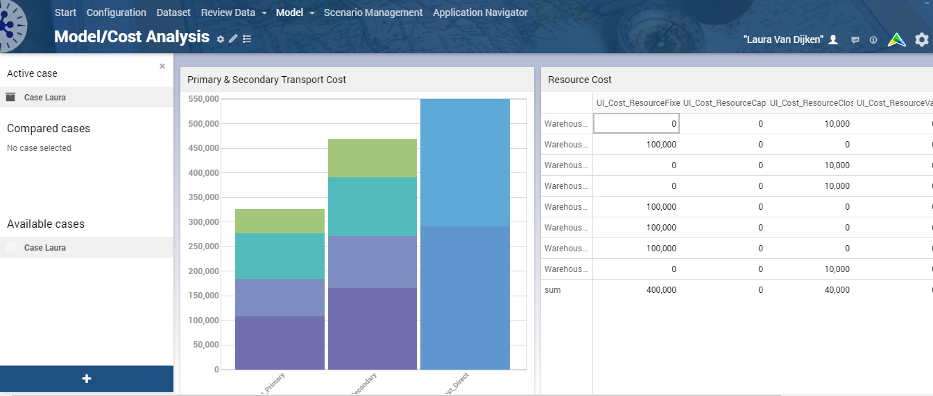Open the Configuration menu item
This screenshot has width=933, height=396.
(117, 12)
